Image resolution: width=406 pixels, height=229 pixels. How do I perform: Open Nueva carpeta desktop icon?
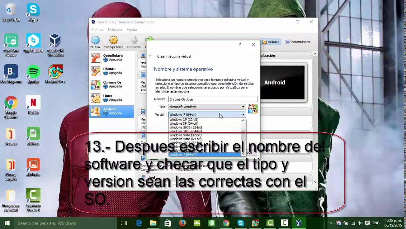(x=11, y=170)
